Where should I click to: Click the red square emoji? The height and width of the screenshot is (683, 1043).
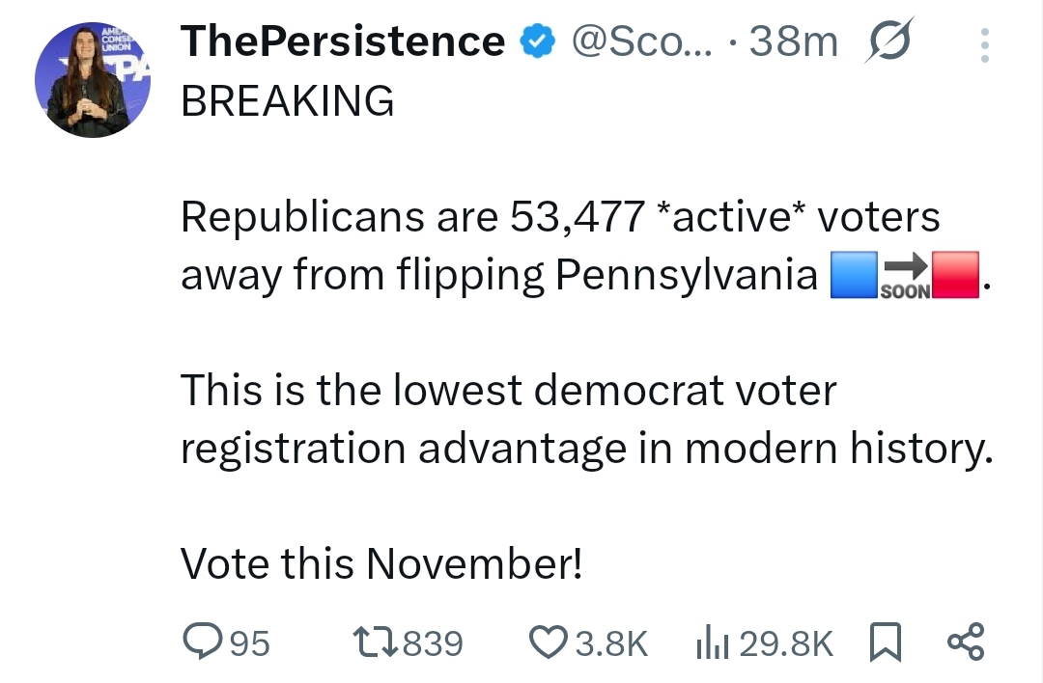click(x=956, y=276)
